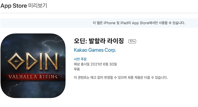This screenshot has height=107, width=198.
Task: Click the golden ODIN logo lettering
Action: 33,61
